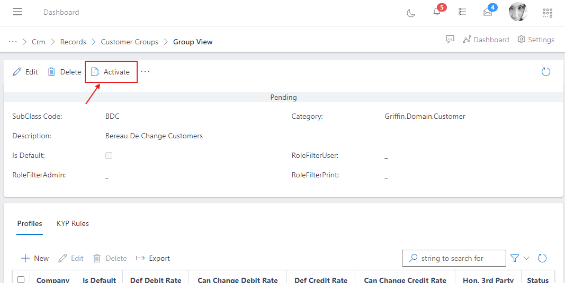The height and width of the screenshot is (283, 565).
Task: Sort by Can Change Debit Rate column
Action: point(238,280)
